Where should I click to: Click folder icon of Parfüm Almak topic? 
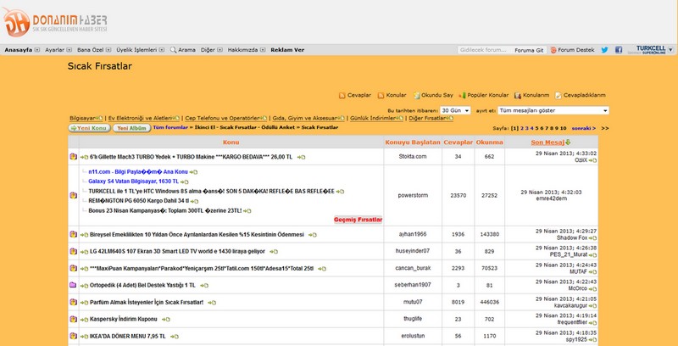tap(73, 302)
